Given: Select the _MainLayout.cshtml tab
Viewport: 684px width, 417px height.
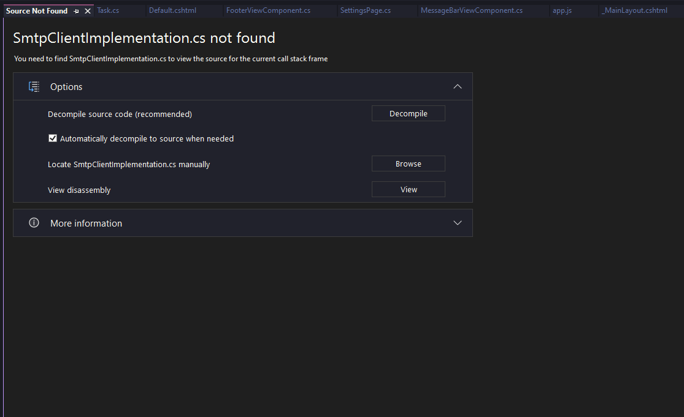Looking at the screenshot, I should point(634,11).
